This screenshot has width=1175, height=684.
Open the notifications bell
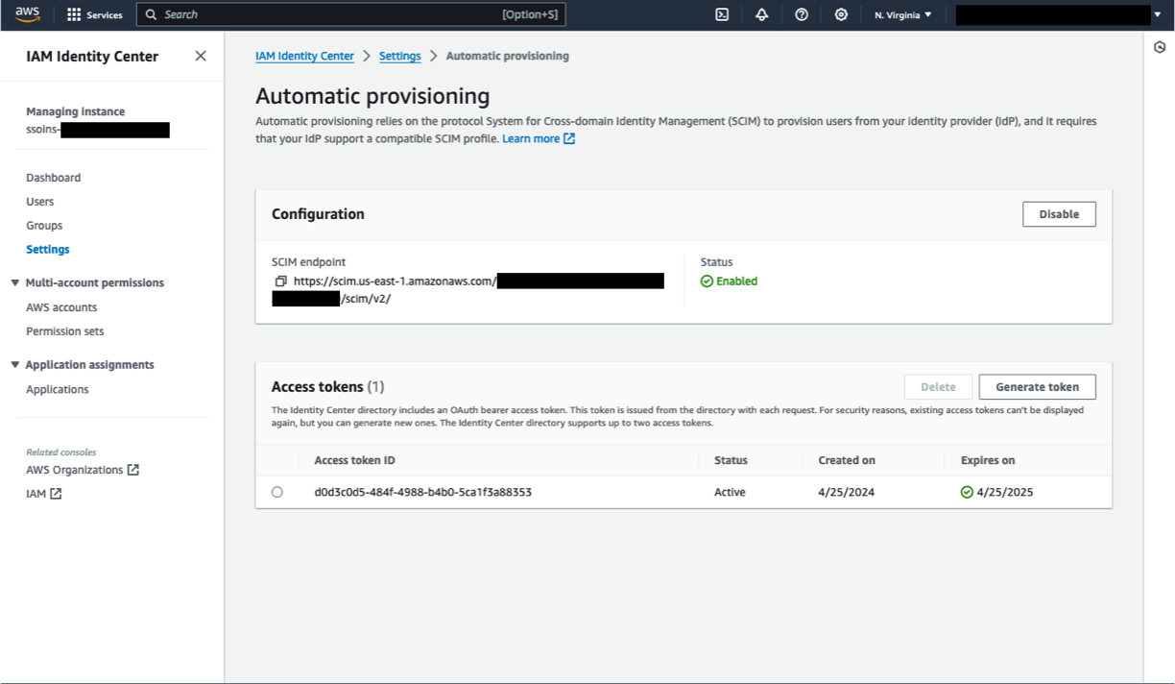762,14
